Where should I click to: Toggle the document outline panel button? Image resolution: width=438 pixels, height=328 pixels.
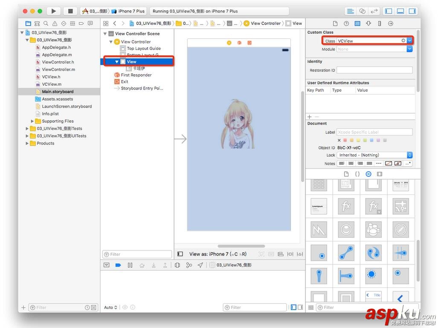(x=180, y=254)
